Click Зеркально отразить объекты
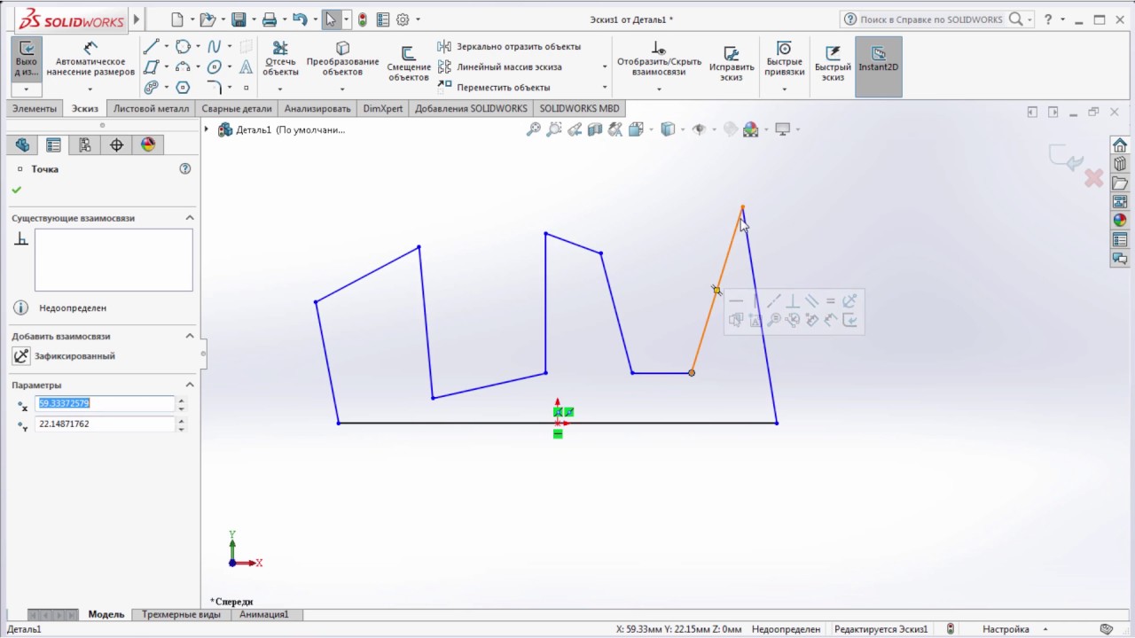 click(x=509, y=46)
